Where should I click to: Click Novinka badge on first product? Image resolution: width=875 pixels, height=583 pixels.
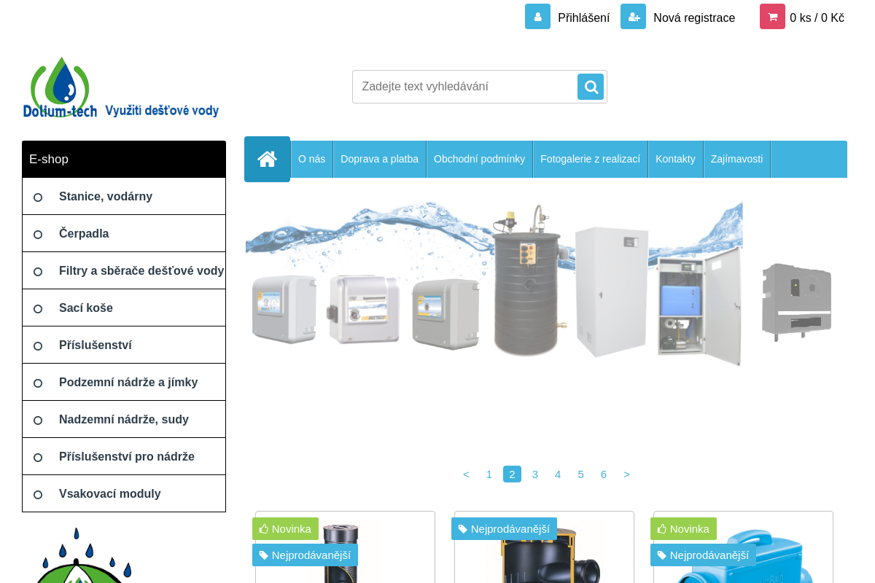285,529
